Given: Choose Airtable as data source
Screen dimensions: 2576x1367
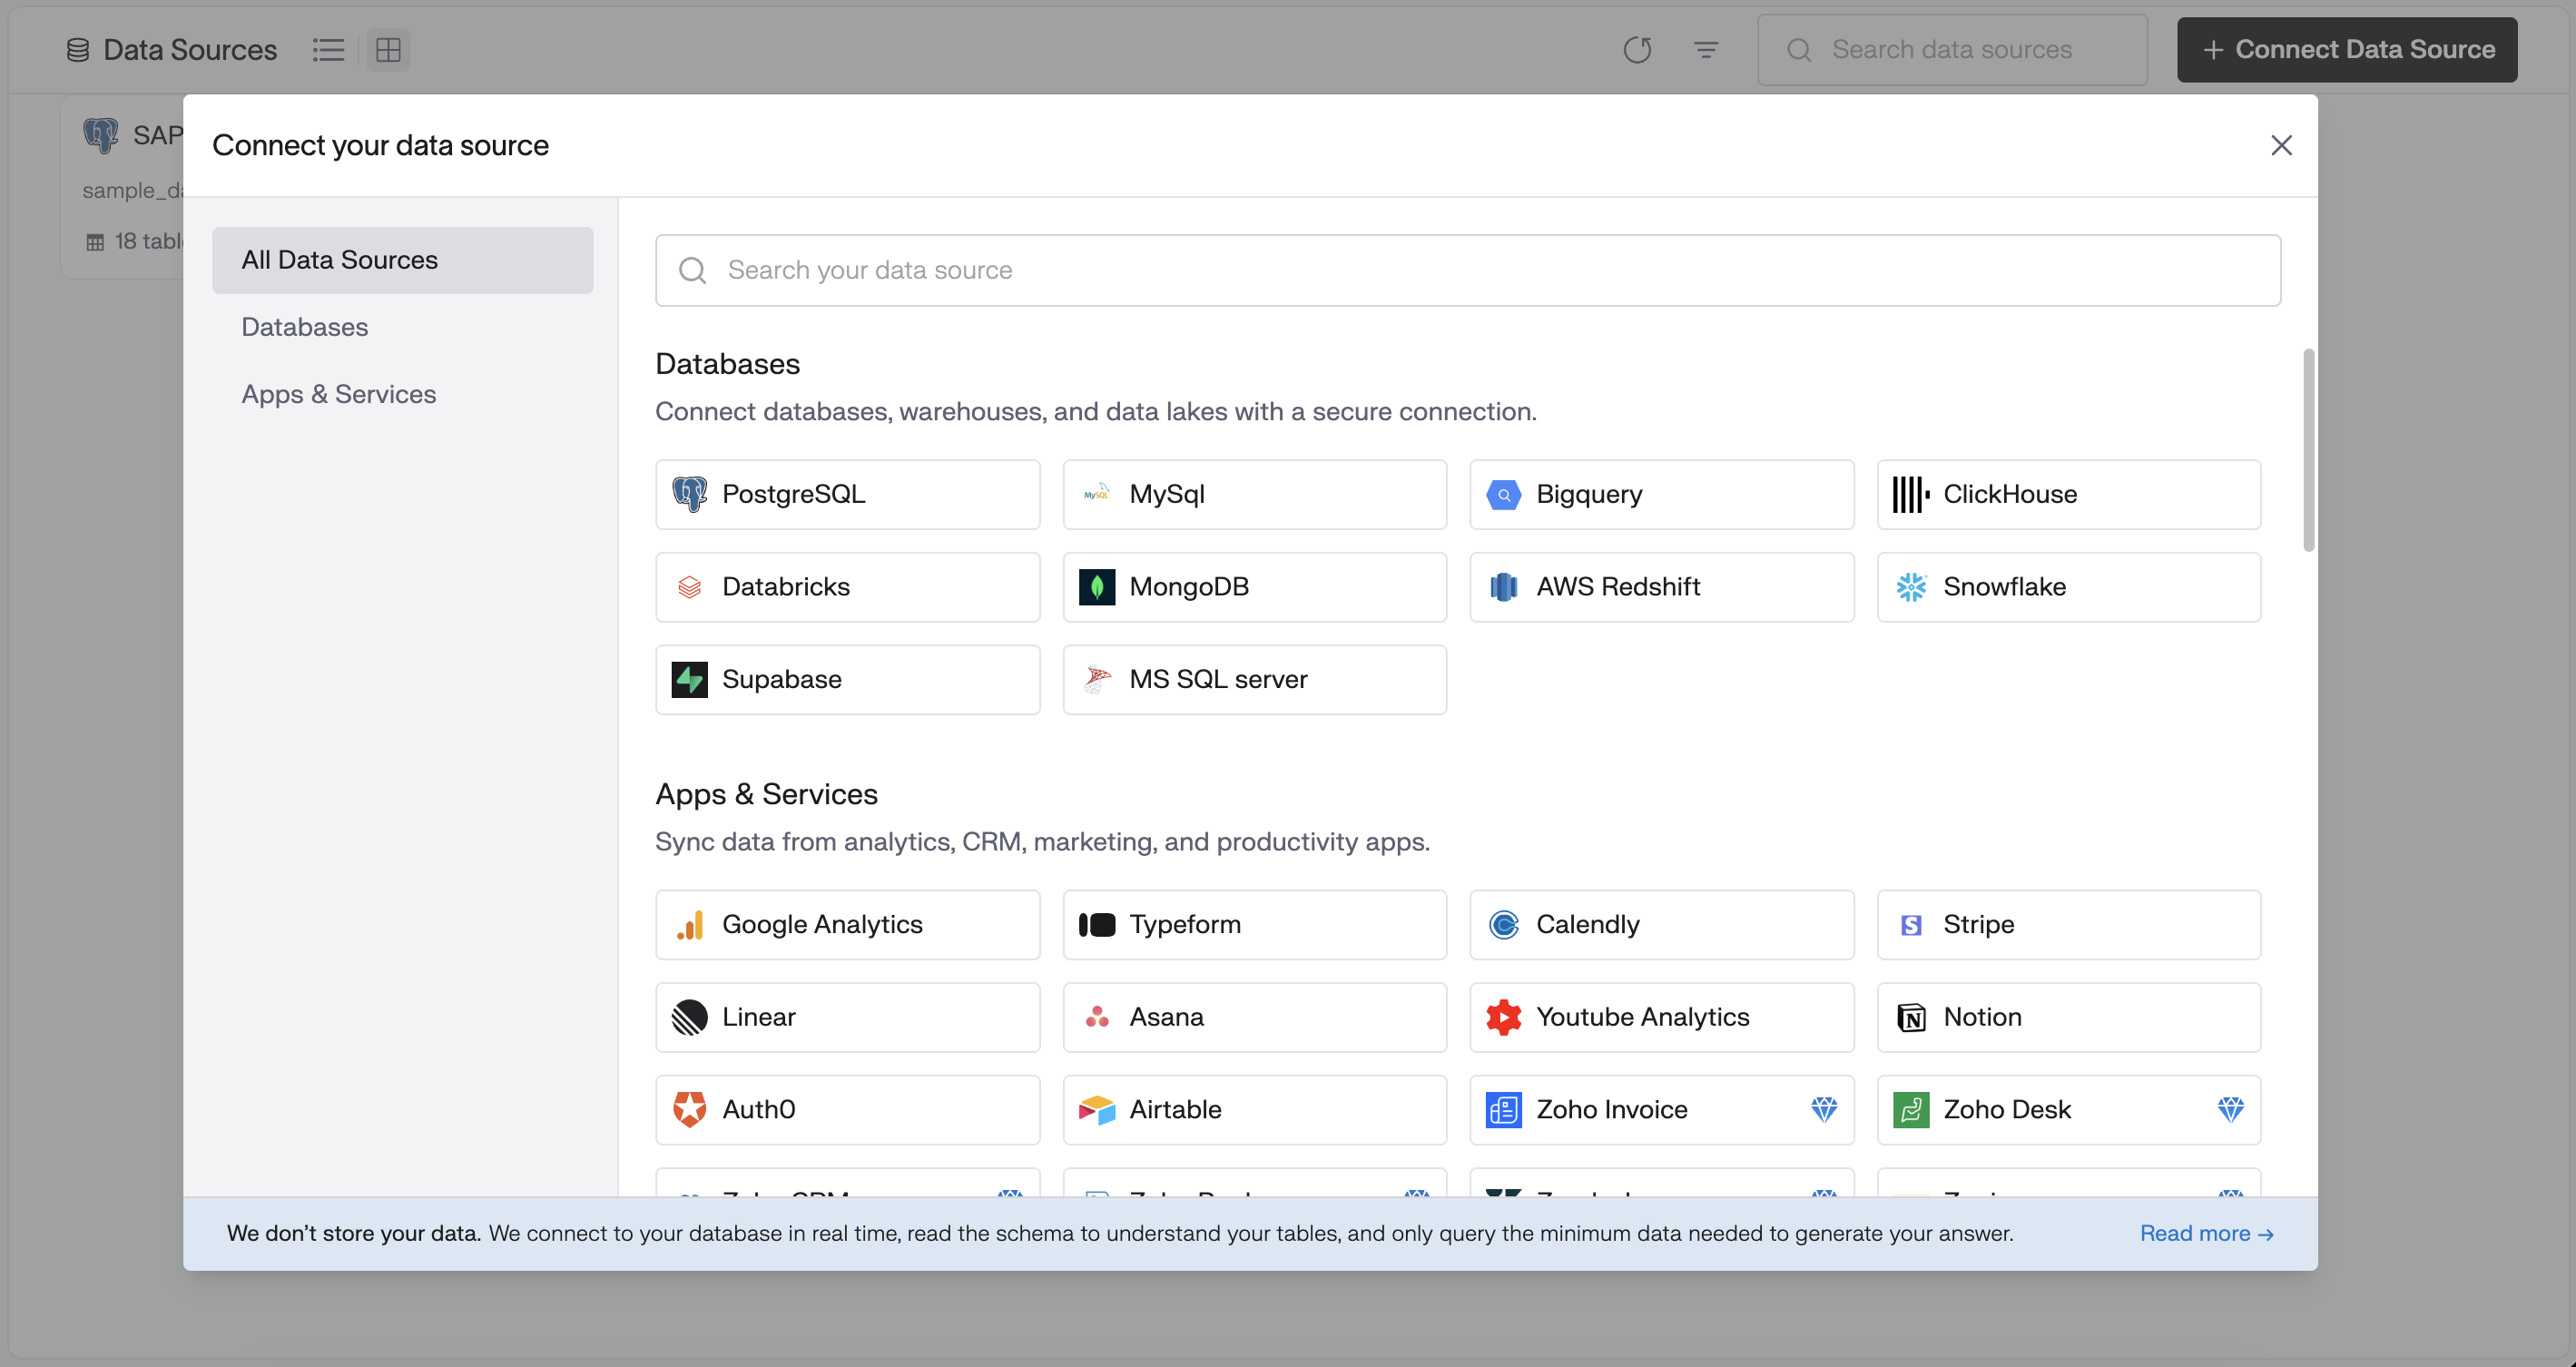Looking at the screenshot, I should click(x=1254, y=1110).
